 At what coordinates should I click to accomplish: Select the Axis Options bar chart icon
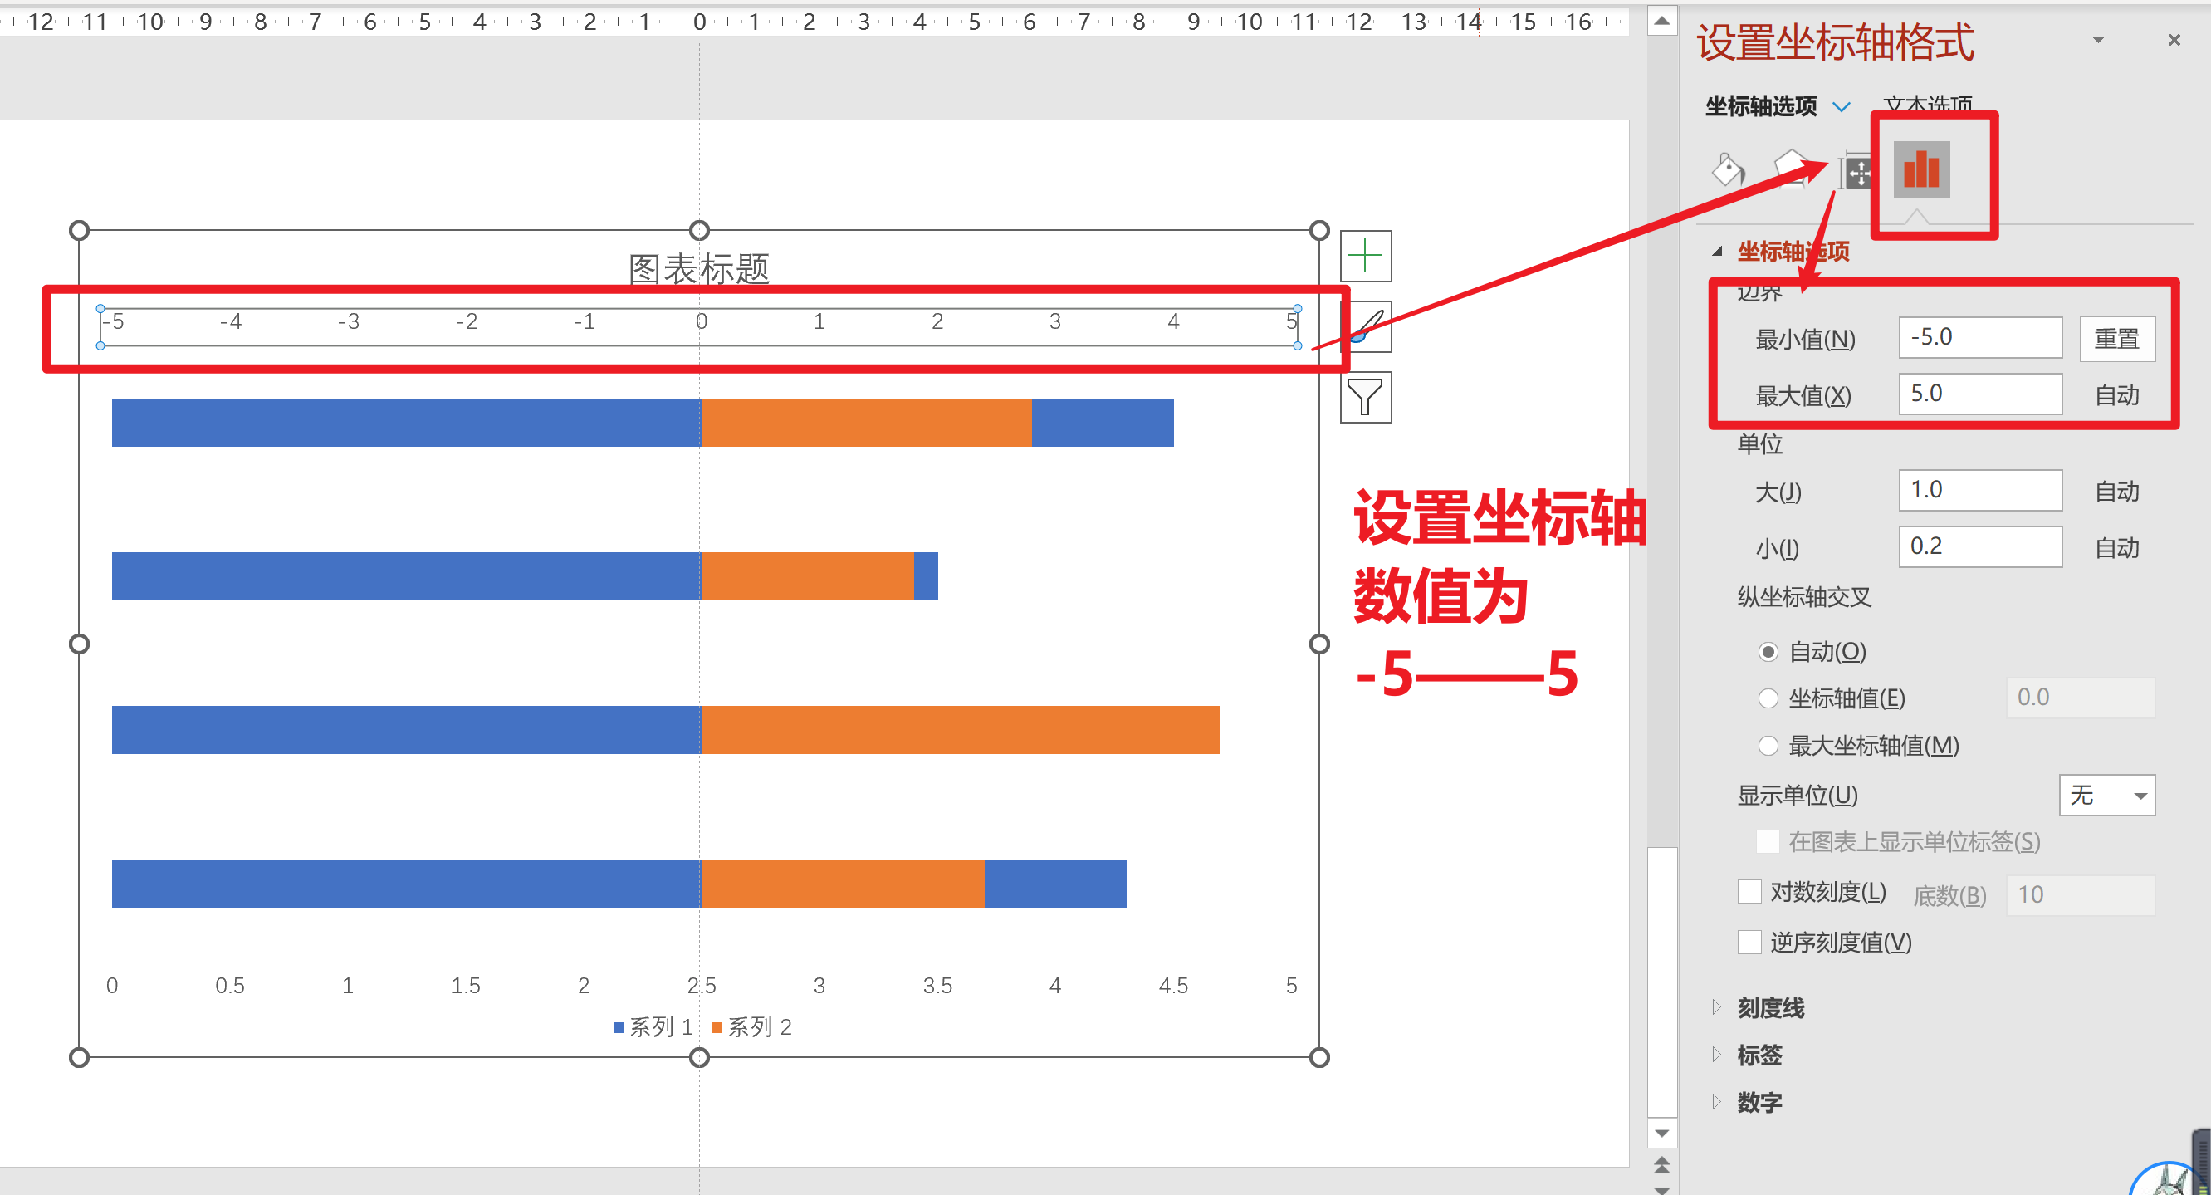pyautogui.click(x=1921, y=170)
